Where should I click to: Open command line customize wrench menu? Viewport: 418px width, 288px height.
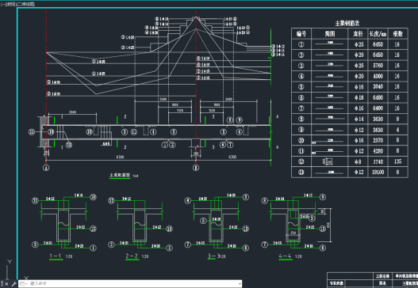(13, 284)
